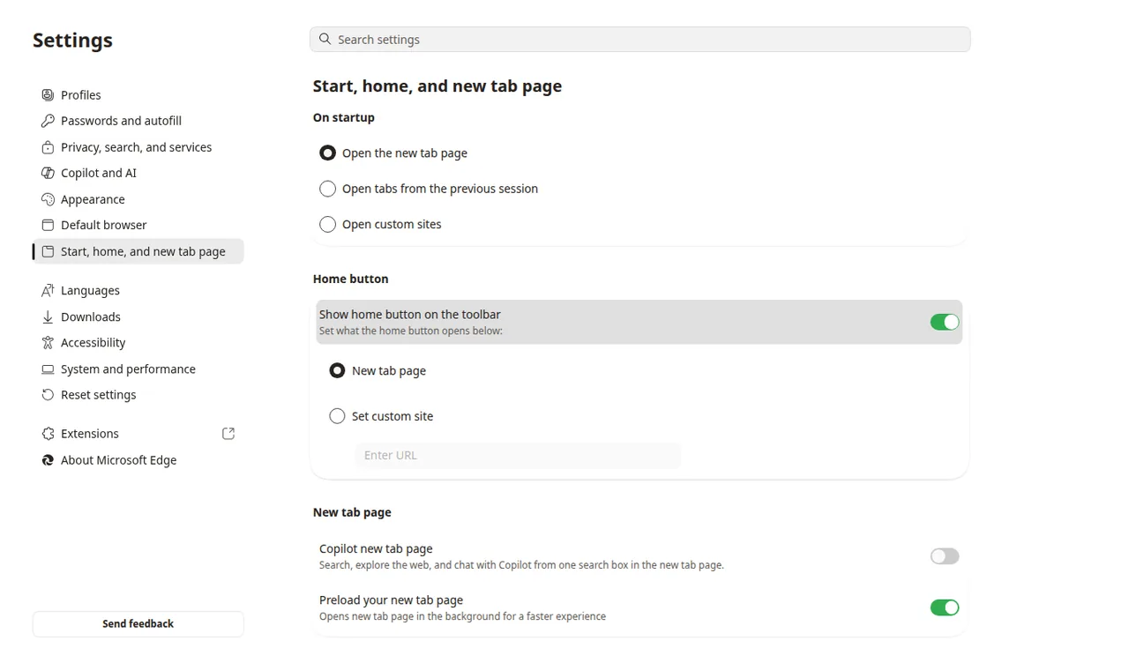This screenshot has height=663, width=1129.
Task: Click the Downloads arrow icon
Action: point(48,317)
